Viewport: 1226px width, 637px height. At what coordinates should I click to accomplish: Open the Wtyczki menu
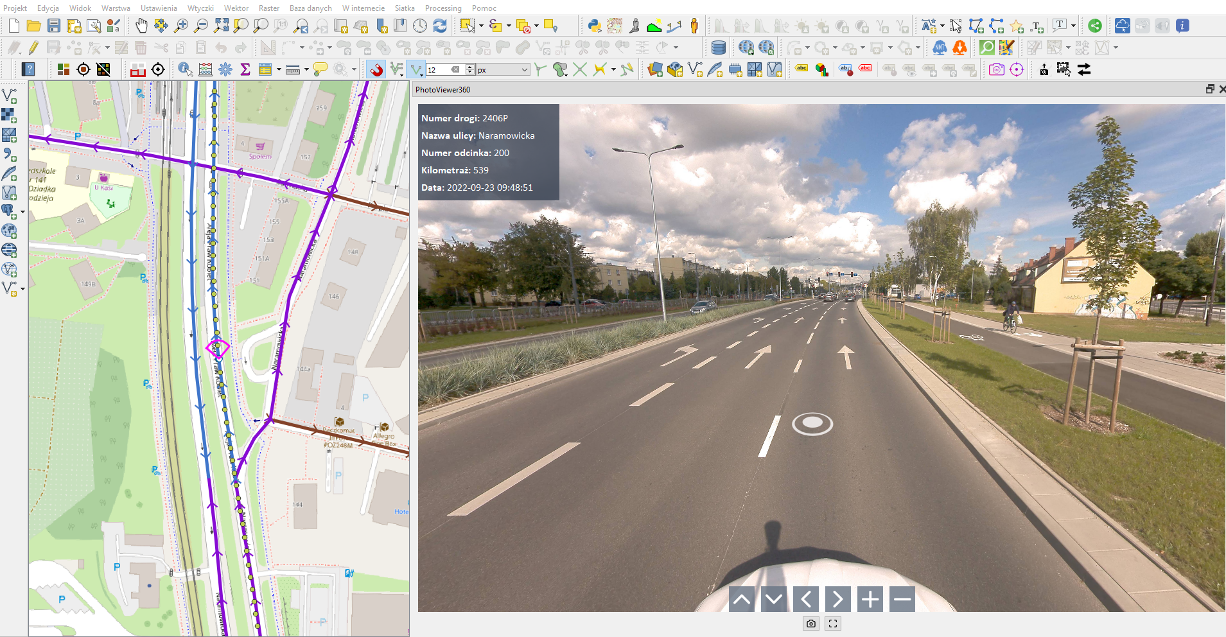200,8
